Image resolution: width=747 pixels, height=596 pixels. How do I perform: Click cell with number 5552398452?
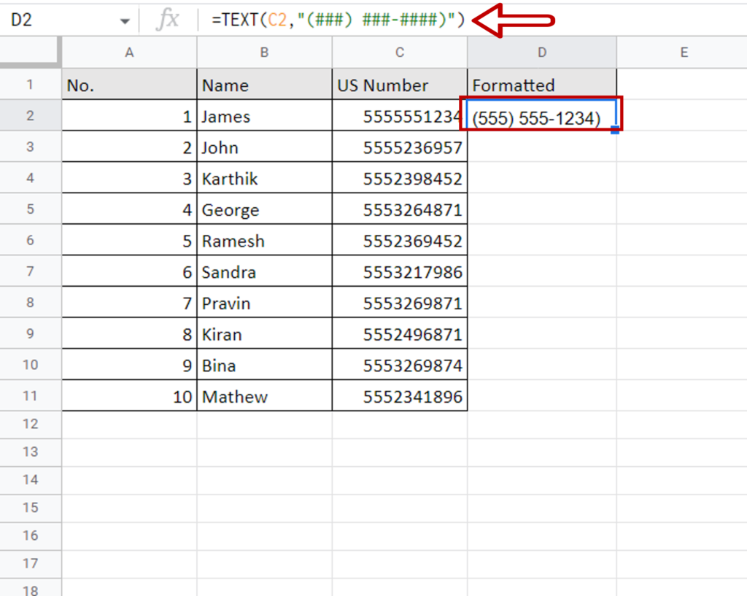tap(400, 178)
